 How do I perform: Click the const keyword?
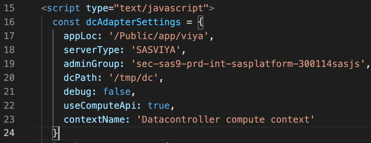coord(66,22)
